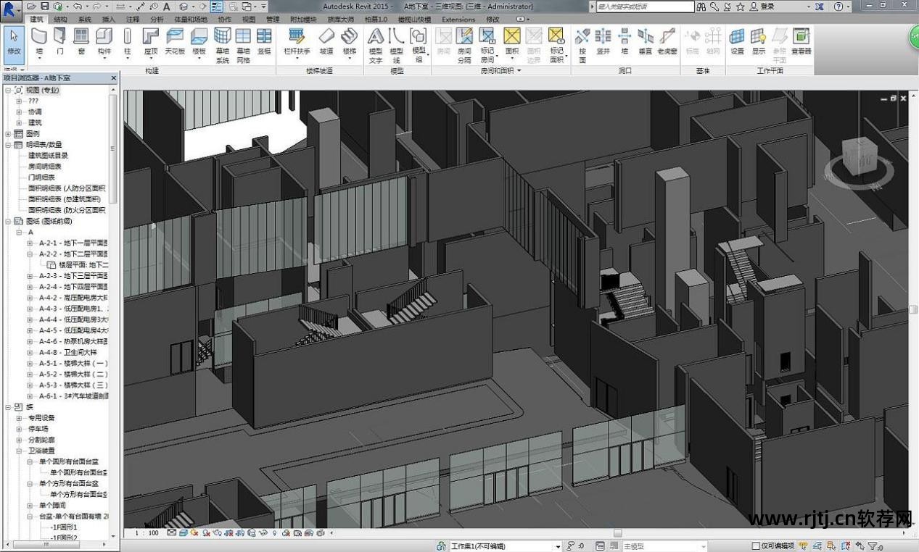Select the 窗 (Window) tool
The height and width of the screenshot is (552, 919).
tap(81, 42)
